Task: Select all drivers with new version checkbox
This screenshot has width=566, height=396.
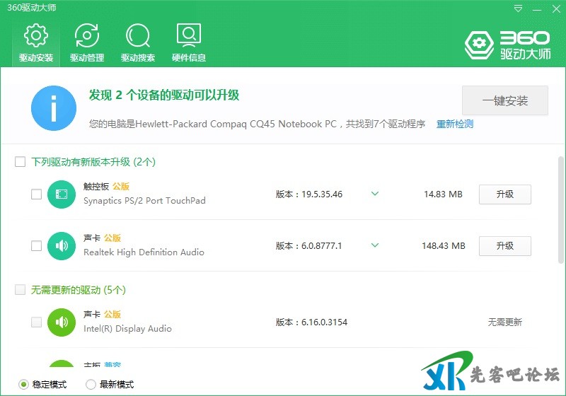Action: [21, 162]
